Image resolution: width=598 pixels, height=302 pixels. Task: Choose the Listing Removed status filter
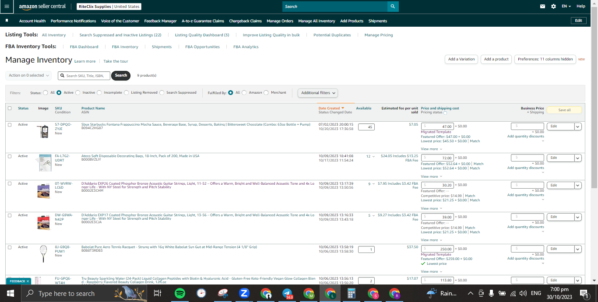(x=127, y=93)
